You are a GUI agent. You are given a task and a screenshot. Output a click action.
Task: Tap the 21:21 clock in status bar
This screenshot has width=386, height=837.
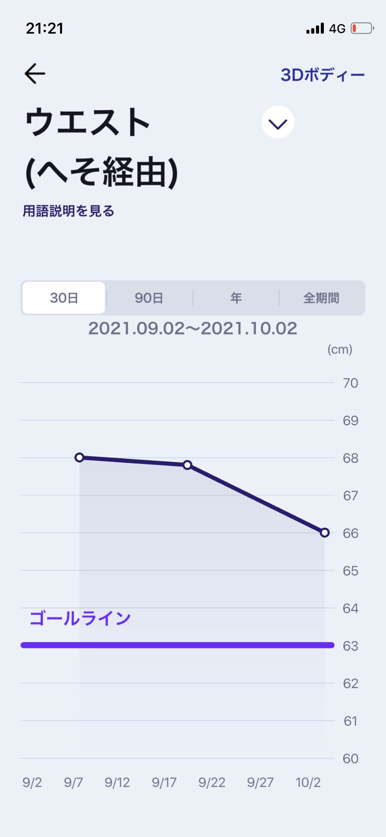[x=44, y=28]
